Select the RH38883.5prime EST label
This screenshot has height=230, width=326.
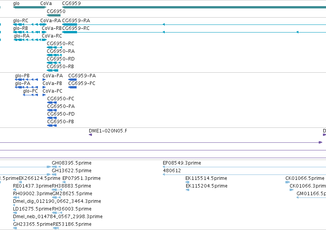coord(72,186)
